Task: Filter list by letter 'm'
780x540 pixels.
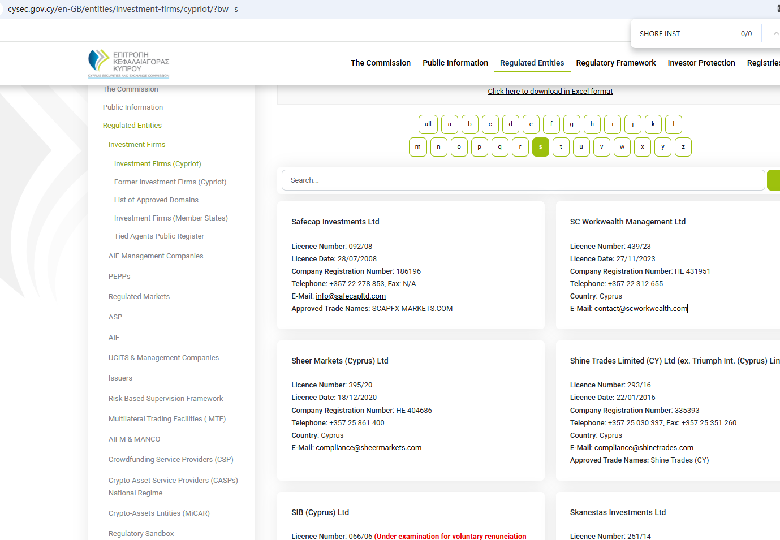Action: coord(417,147)
